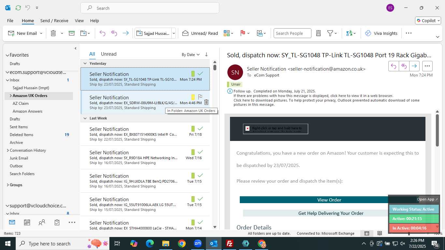The image size is (445, 250).
Task: Open the View ribbon tab
Action: coord(79,21)
